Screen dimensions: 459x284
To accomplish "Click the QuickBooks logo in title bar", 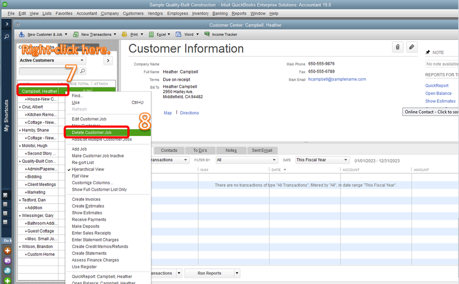I will [x=5, y=5].
